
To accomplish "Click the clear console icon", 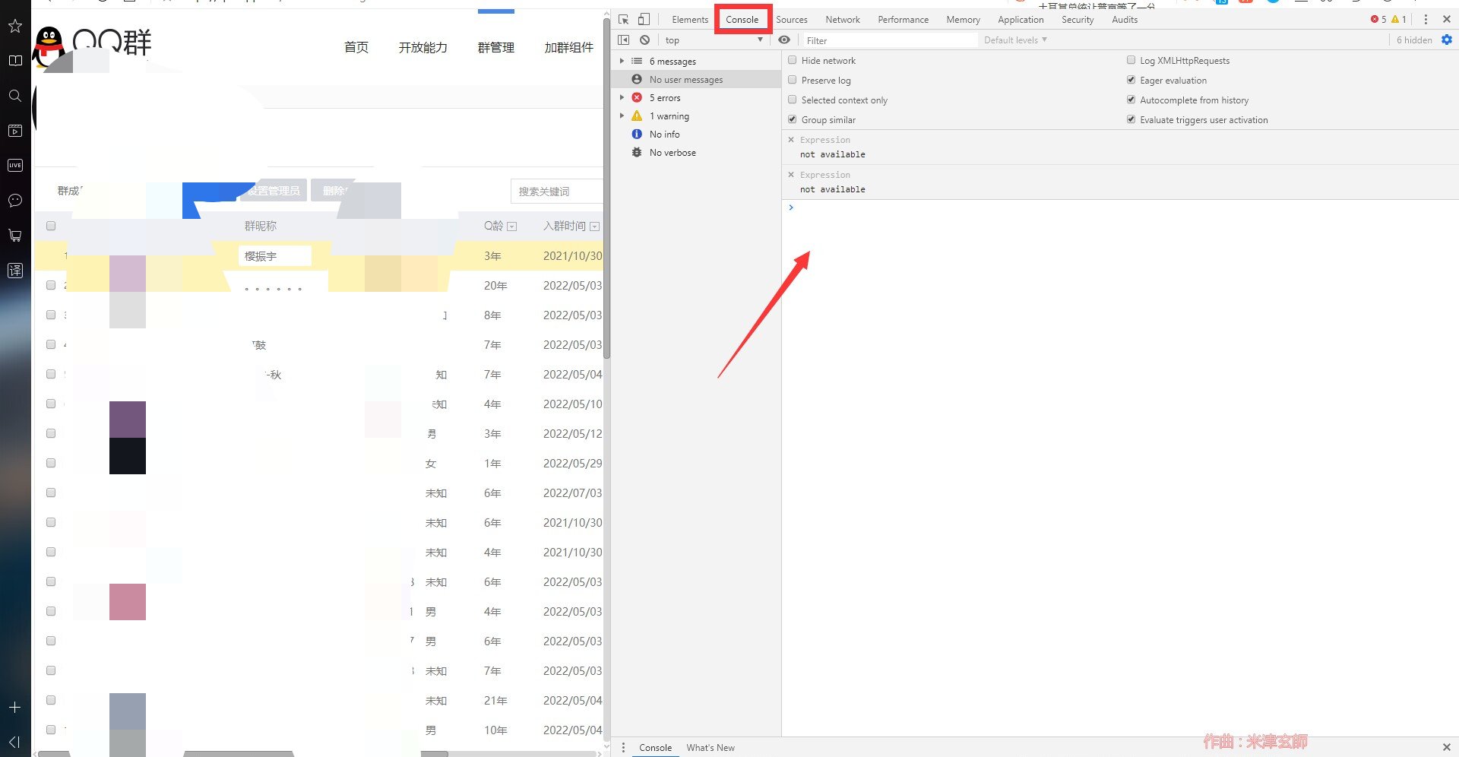I will click(x=644, y=40).
